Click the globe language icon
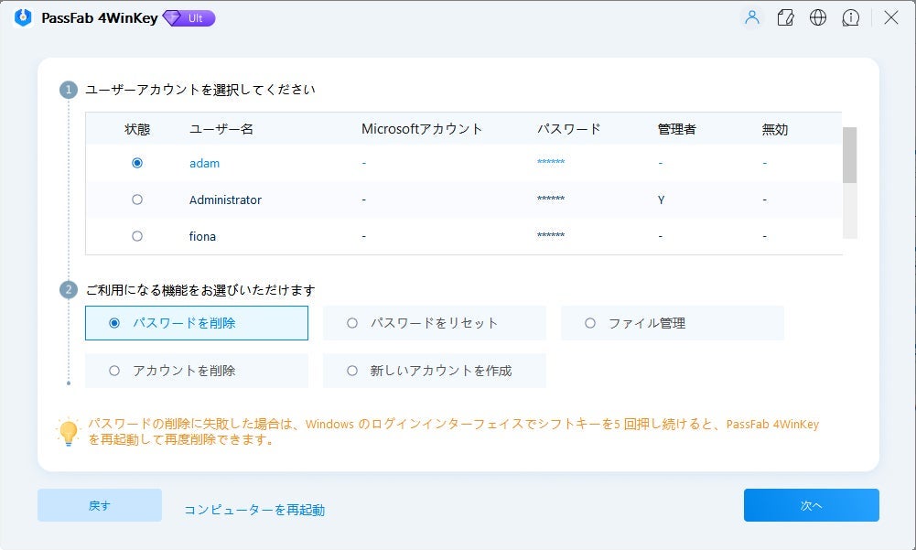The height and width of the screenshot is (550, 916). [x=818, y=18]
